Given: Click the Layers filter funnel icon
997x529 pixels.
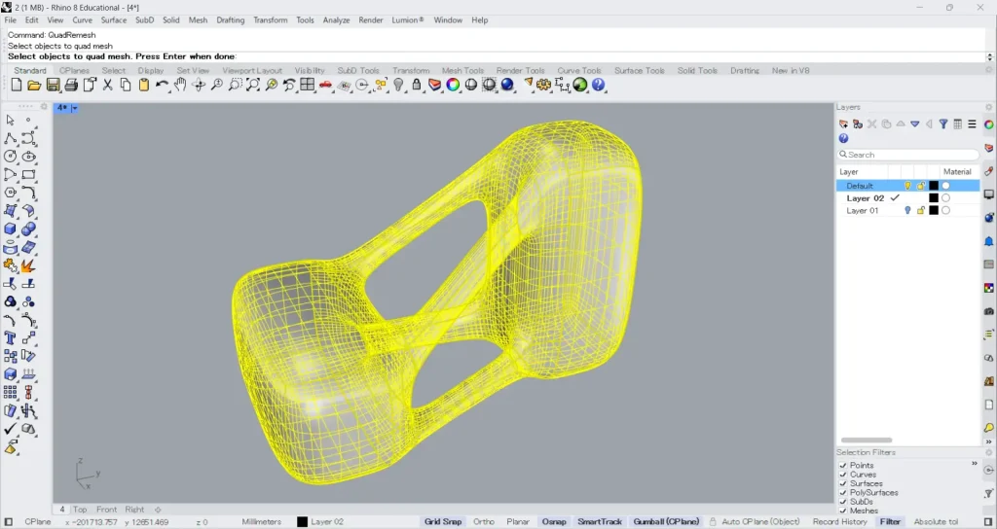Looking at the screenshot, I should tap(943, 124).
